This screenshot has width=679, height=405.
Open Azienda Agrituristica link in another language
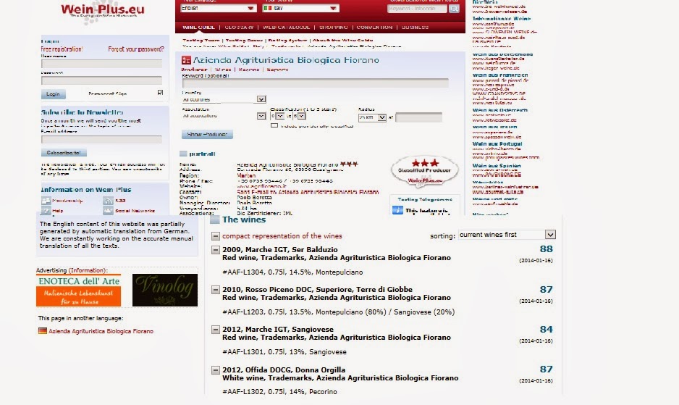(x=101, y=331)
